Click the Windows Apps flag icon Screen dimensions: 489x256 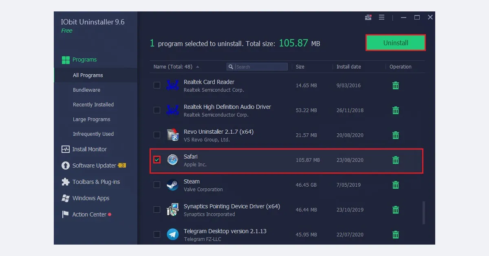(x=65, y=198)
